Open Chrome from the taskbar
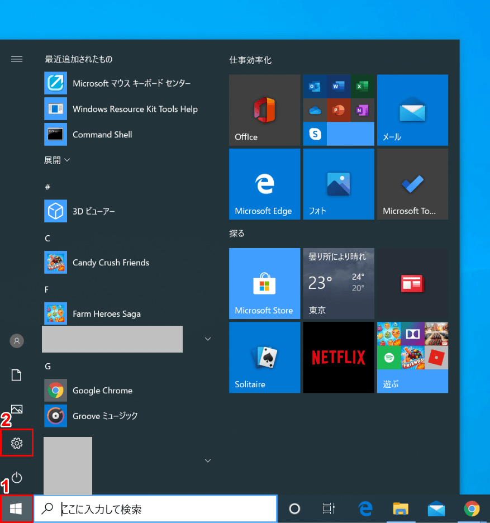490x523 pixels. pyautogui.click(x=472, y=508)
